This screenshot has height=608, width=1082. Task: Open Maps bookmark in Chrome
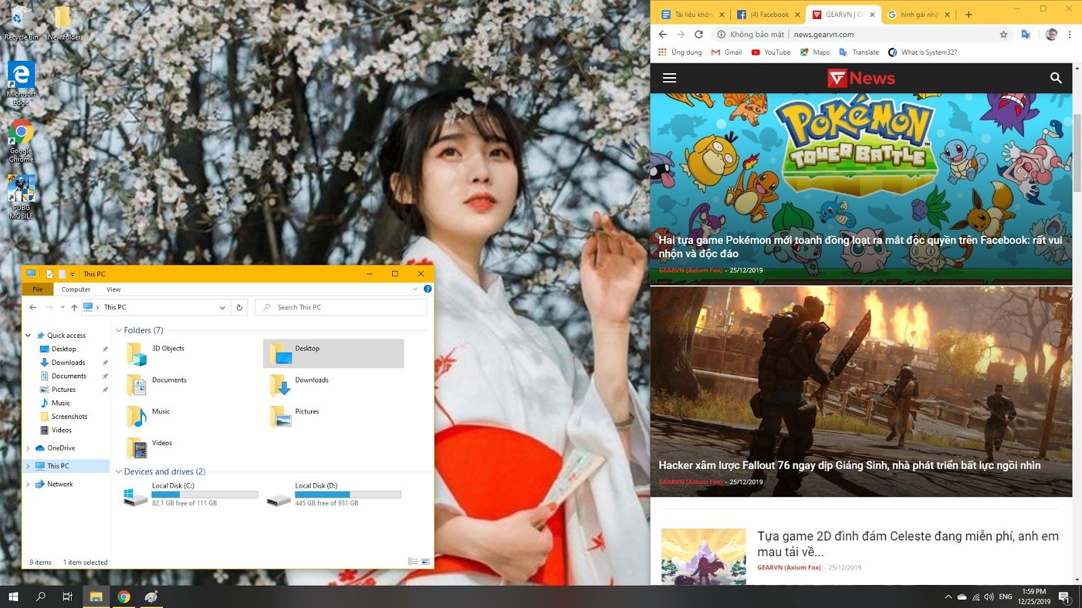pos(815,52)
